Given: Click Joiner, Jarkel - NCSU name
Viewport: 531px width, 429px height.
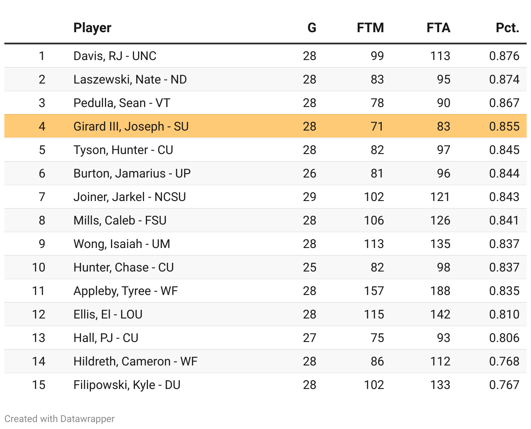Looking at the screenshot, I should click(x=129, y=197).
